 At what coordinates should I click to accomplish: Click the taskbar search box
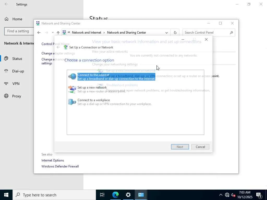click(x=54, y=195)
